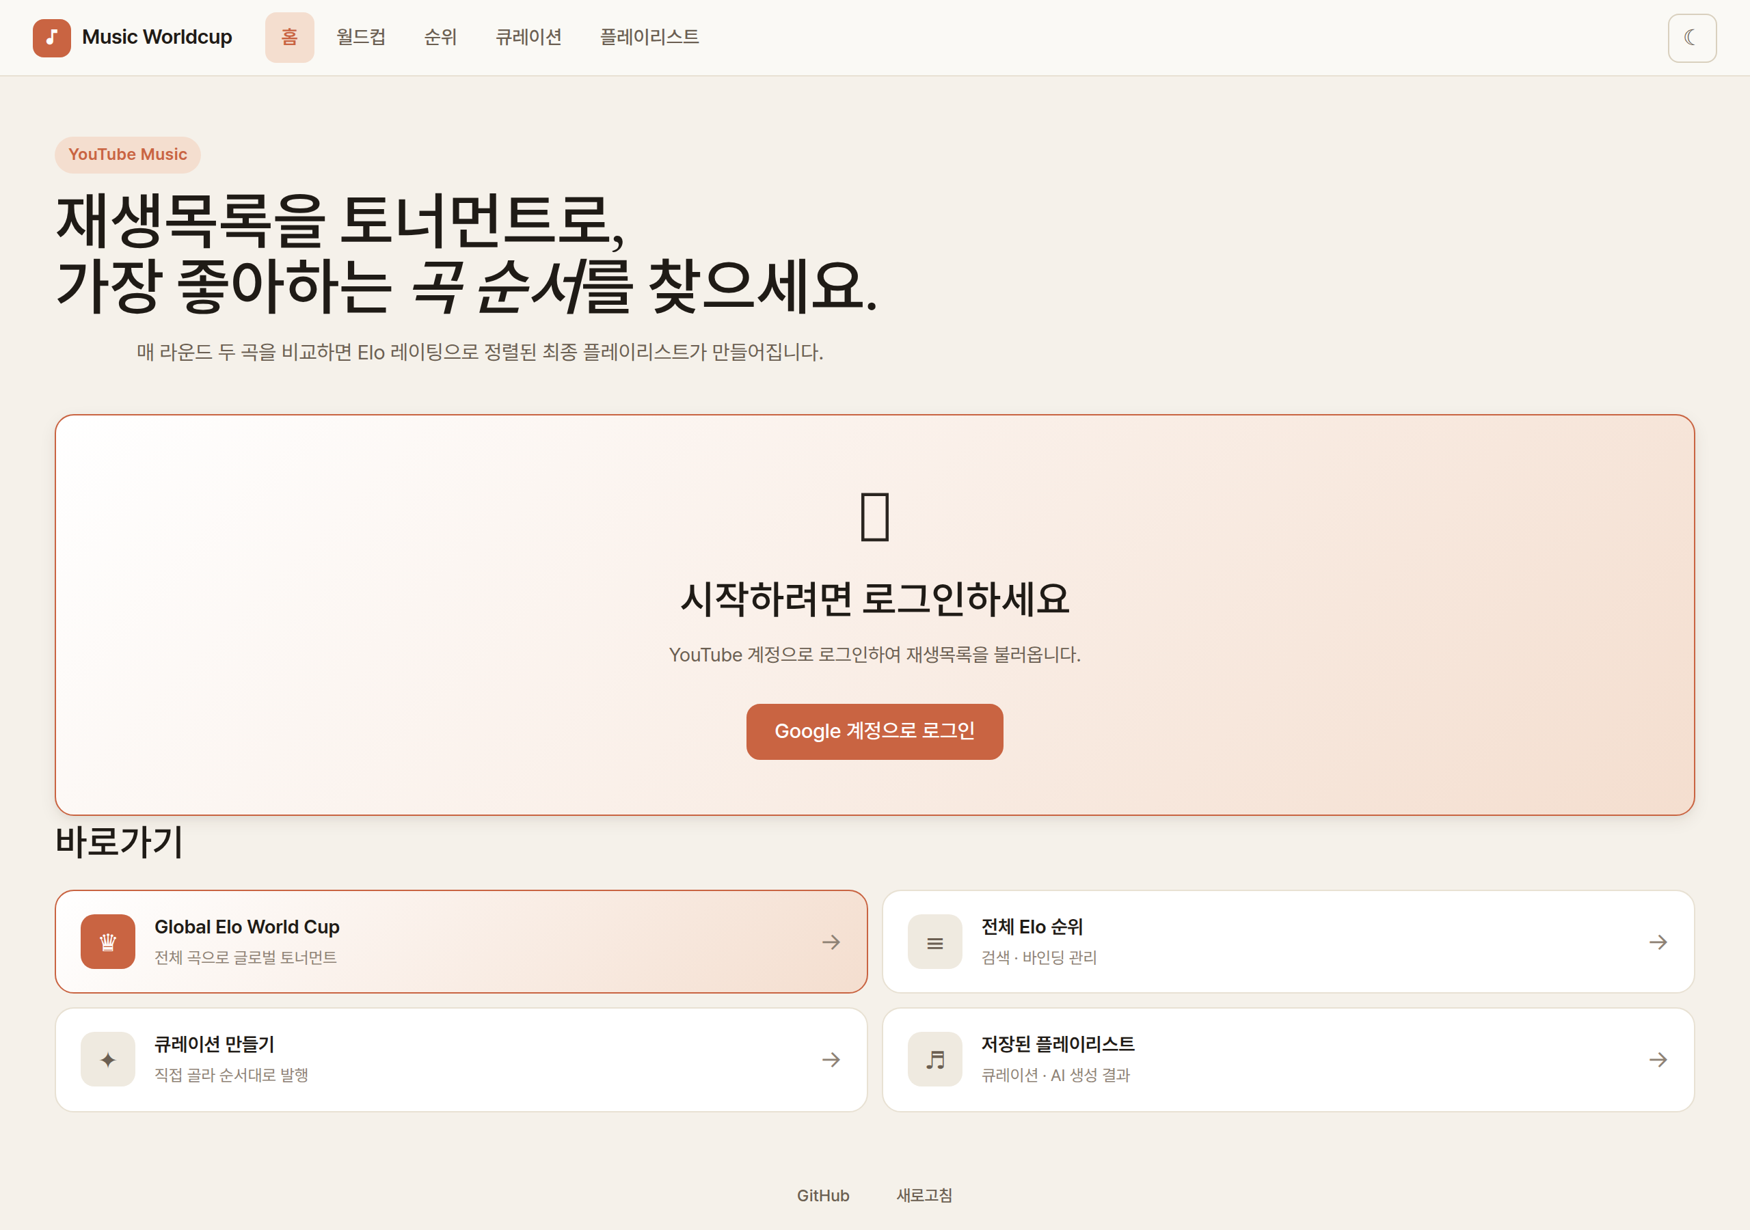Click the Google 계정으로 로그인 button

[x=874, y=731]
